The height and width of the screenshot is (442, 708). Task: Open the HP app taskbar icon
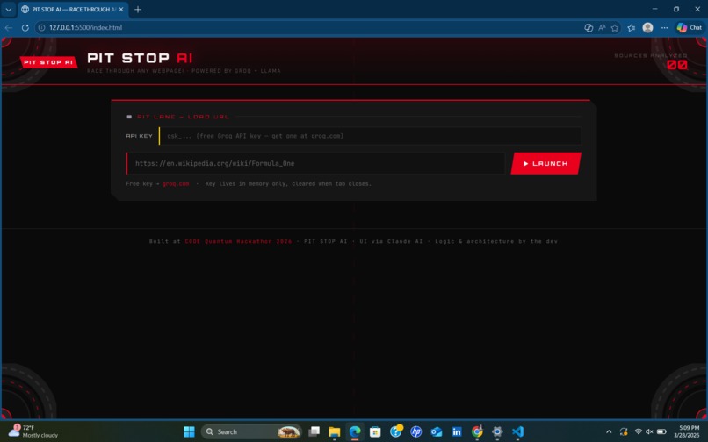pyautogui.click(x=415, y=431)
